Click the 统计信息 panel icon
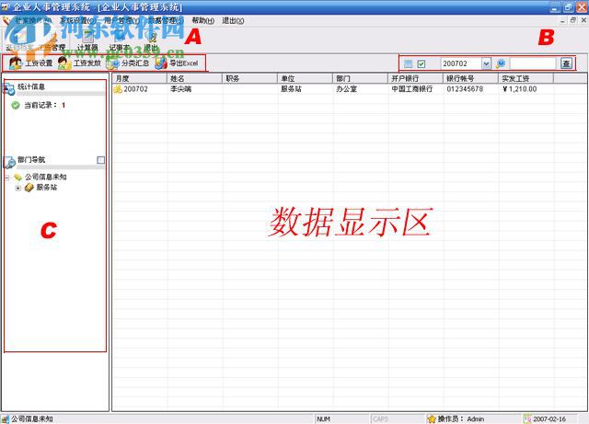The image size is (589, 424). coord(8,88)
